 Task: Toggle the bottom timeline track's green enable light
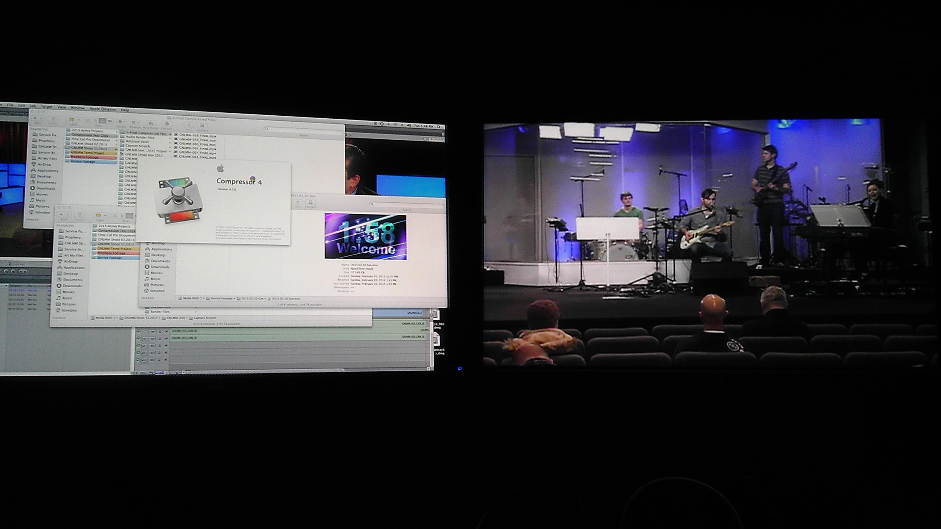click(139, 360)
